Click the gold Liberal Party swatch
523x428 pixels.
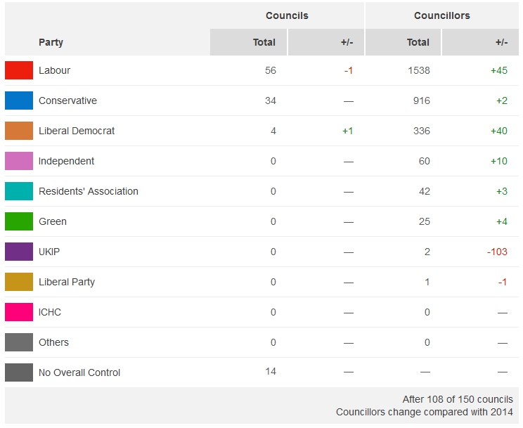19,282
